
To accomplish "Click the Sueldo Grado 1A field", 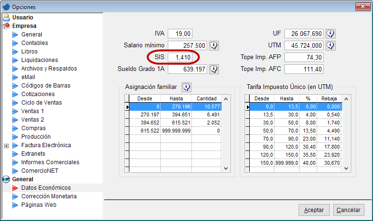I will [188, 69].
